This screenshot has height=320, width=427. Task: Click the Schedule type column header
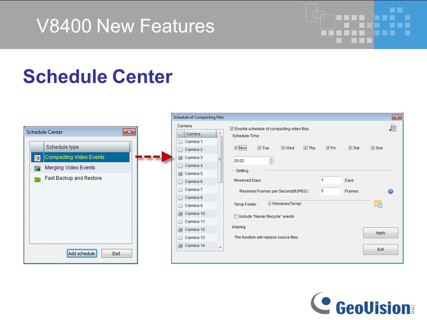coord(87,147)
